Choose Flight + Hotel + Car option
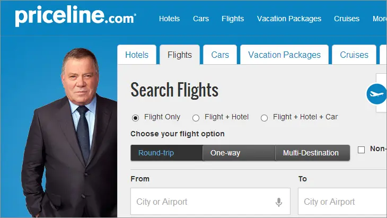 pos(264,118)
